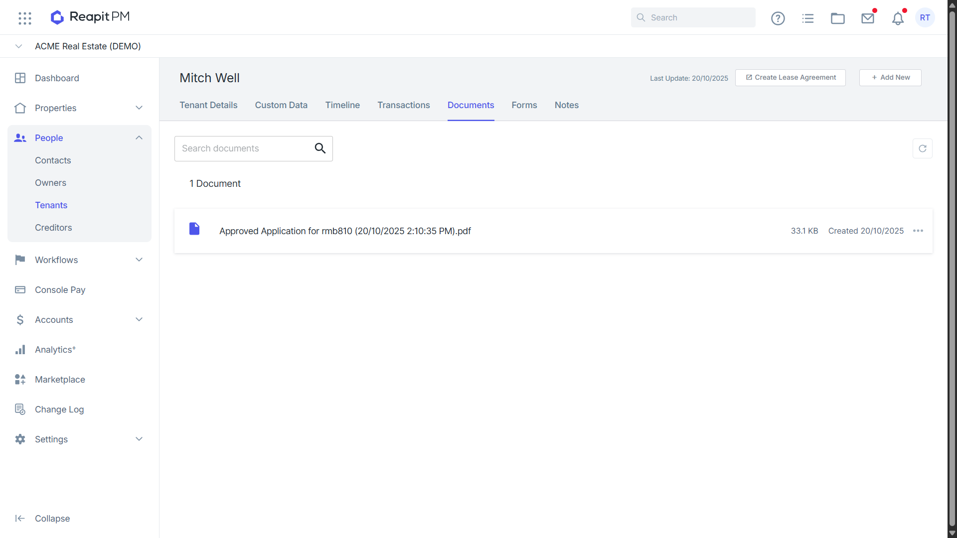Open the task list icon in header
The image size is (957, 538).
pyautogui.click(x=808, y=18)
